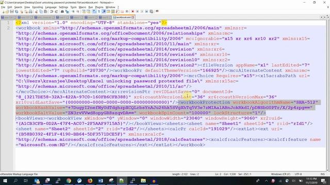Toggle synchronized horizontal scrolling
Screen dimensions: 330x185
point(88,11)
